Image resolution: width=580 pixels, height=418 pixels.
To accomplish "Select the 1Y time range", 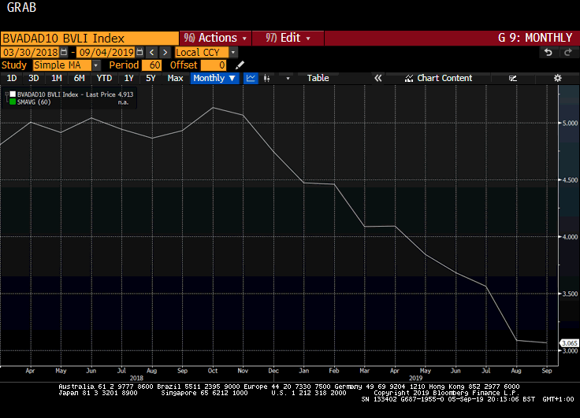I will [x=128, y=78].
